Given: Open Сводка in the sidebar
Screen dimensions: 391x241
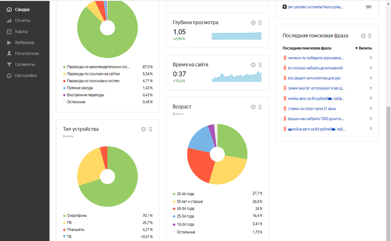Looking at the screenshot, I should pyautogui.click(x=22, y=9).
